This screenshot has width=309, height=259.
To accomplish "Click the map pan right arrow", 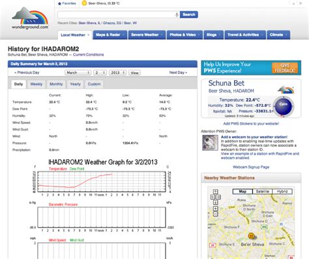I will [218, 197].
